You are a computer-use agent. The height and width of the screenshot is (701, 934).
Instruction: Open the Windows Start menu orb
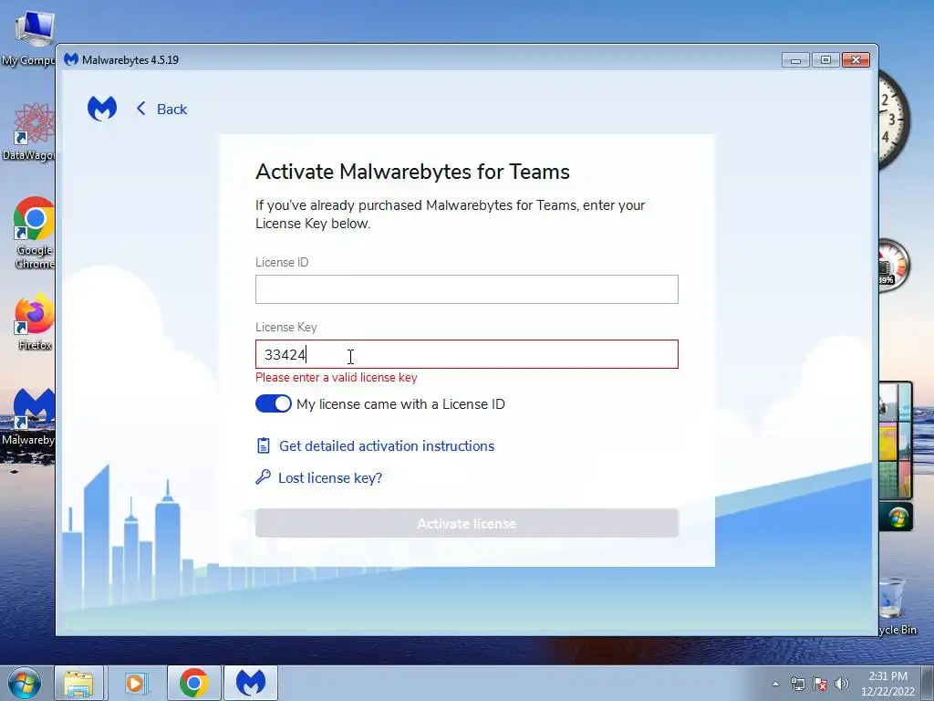[x=25, y=683]
